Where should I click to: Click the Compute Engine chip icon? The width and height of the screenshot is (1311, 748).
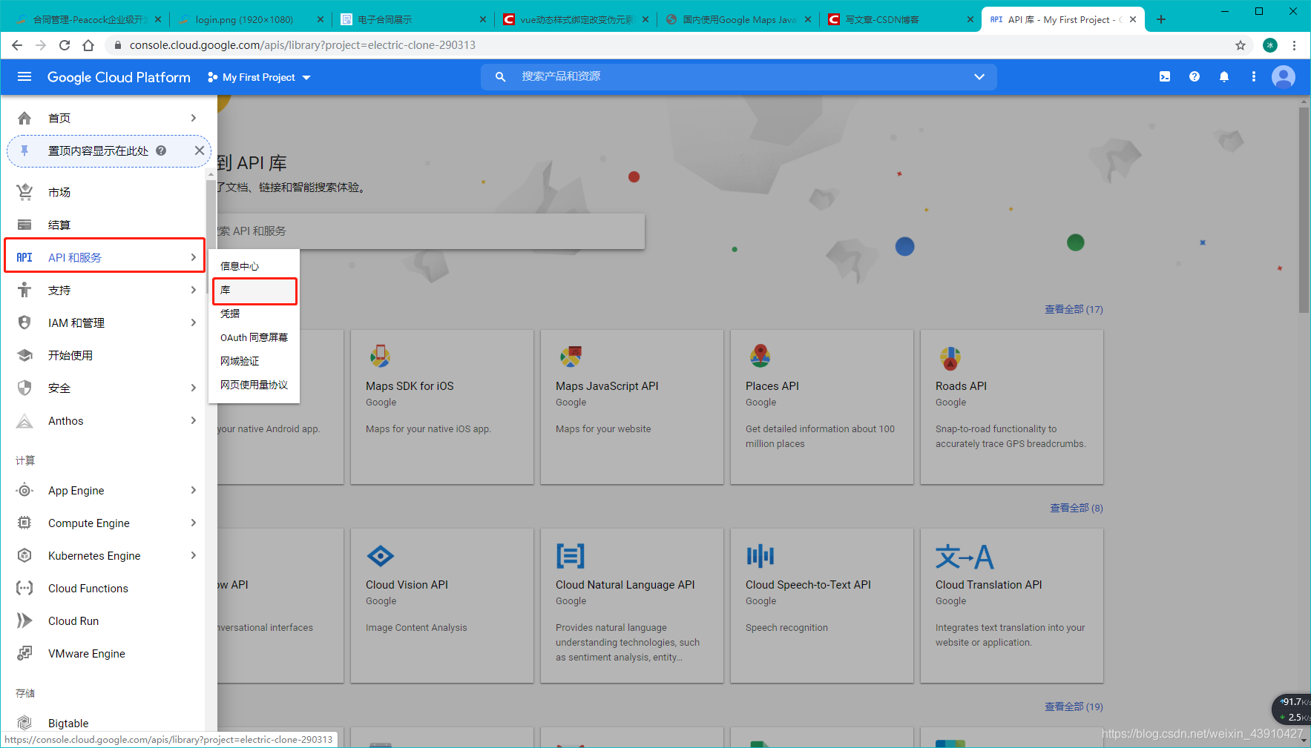(24, 523)
